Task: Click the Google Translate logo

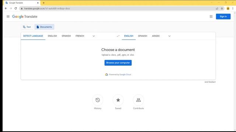Action: click(25, 16)
